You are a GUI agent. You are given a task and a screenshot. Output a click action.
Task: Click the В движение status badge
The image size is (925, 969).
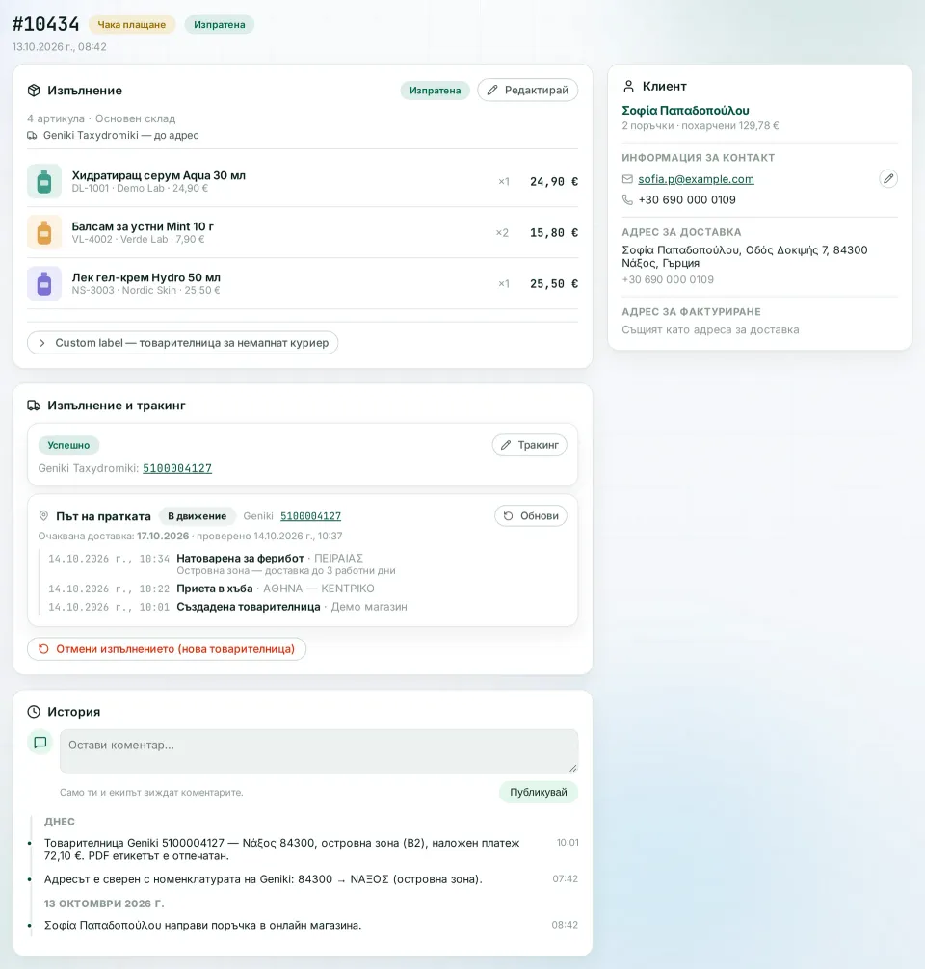click(198, 516)
